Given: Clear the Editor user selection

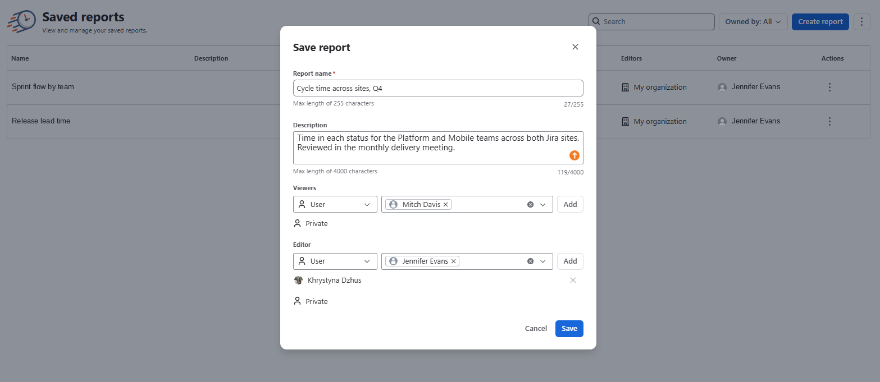Looking at the screenshot, I should tap(530, 261).
